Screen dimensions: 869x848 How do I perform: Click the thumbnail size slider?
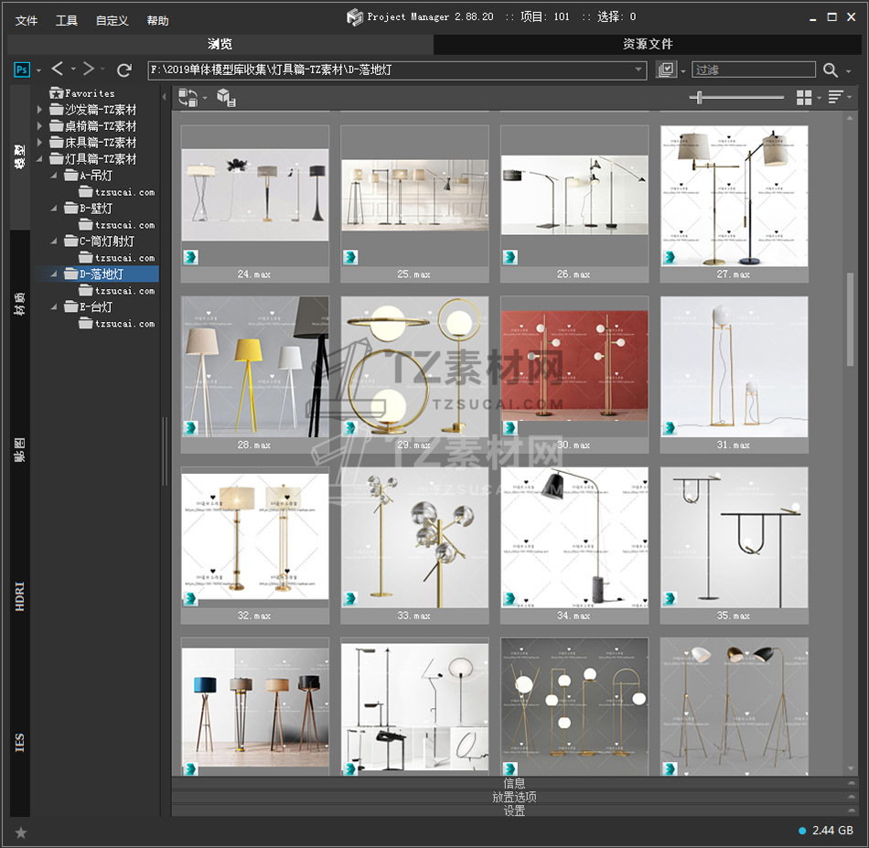click(x=701, y=98)
